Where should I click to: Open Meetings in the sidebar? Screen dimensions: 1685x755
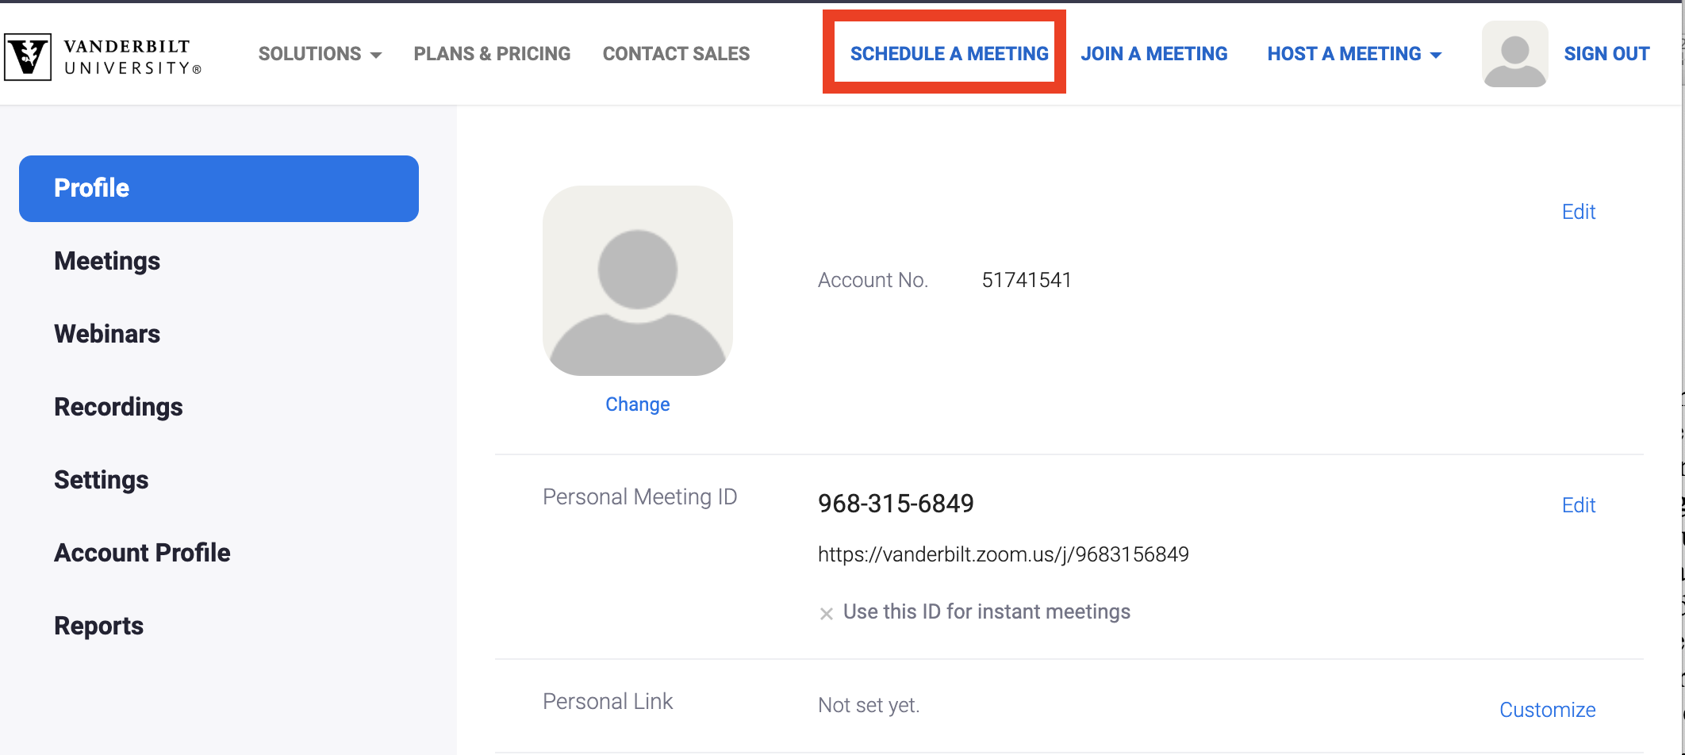[x=107, y=261]
